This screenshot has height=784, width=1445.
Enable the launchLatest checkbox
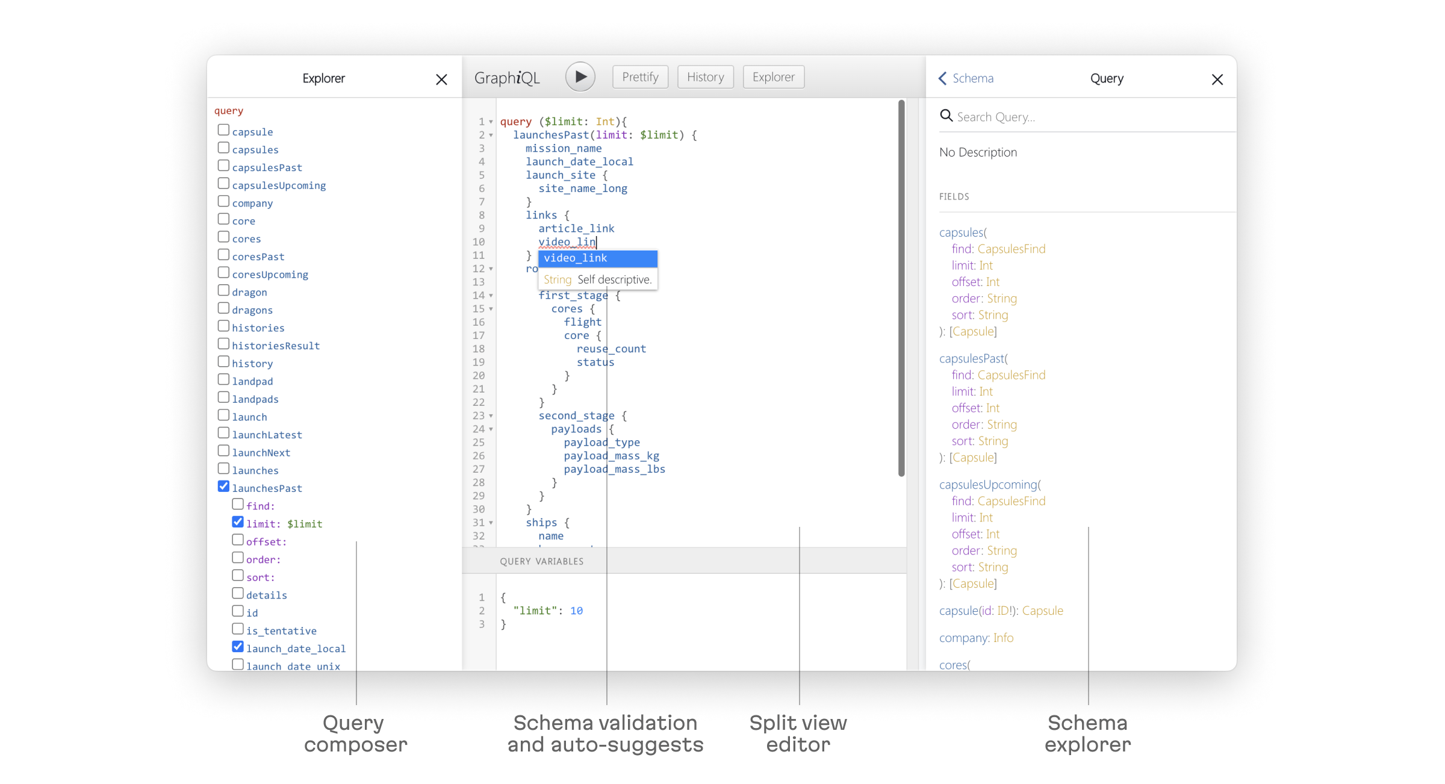pyautogui.click(x=223, y=433)
